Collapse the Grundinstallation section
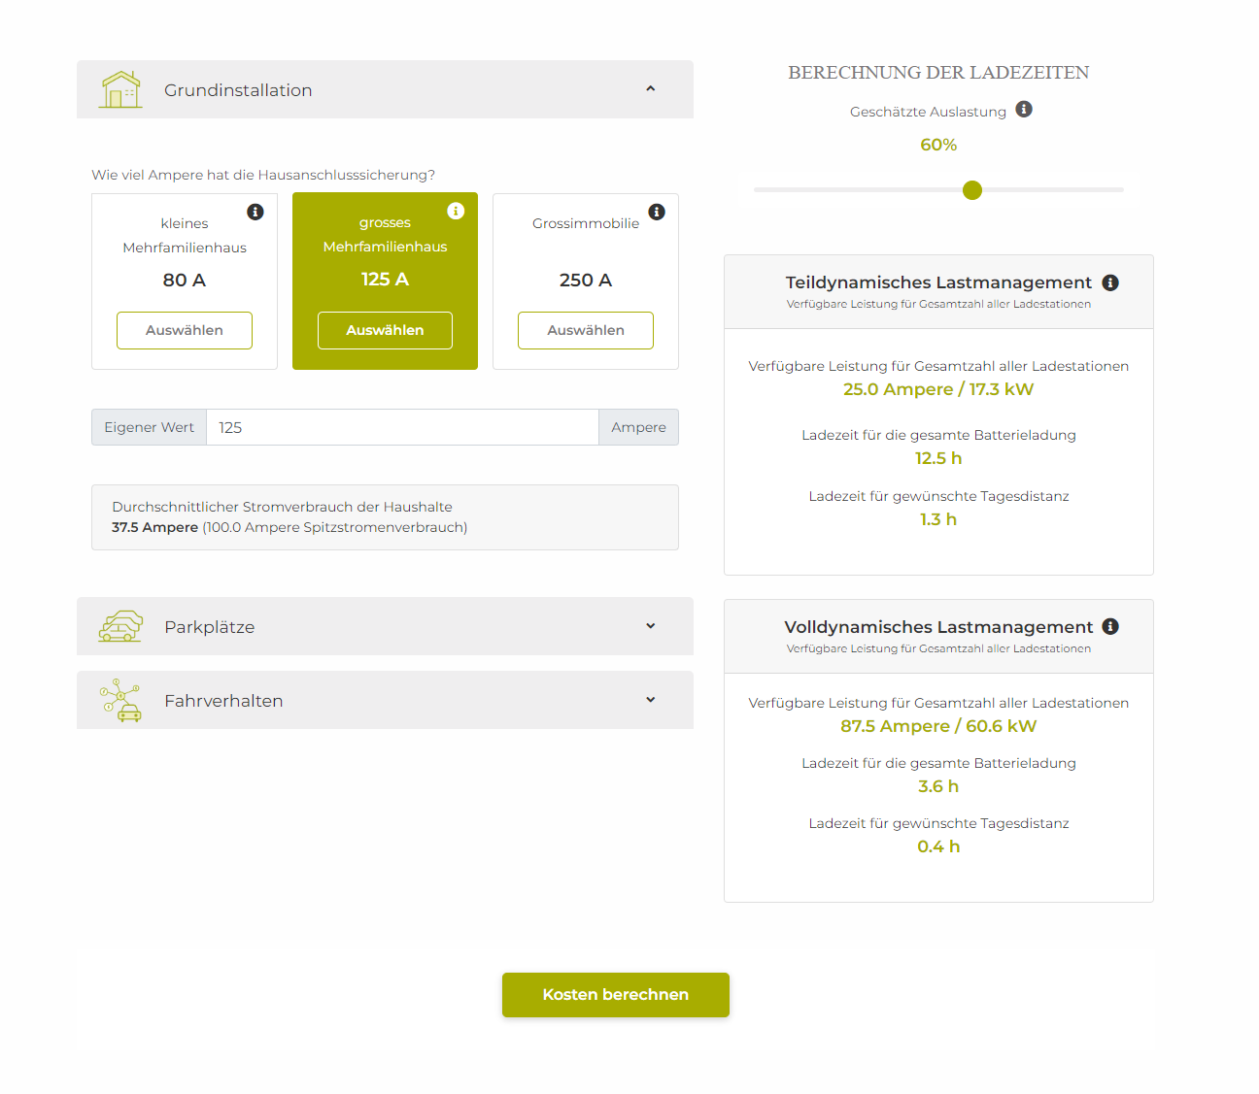1259x1094 pixels. tap(650, 88)
